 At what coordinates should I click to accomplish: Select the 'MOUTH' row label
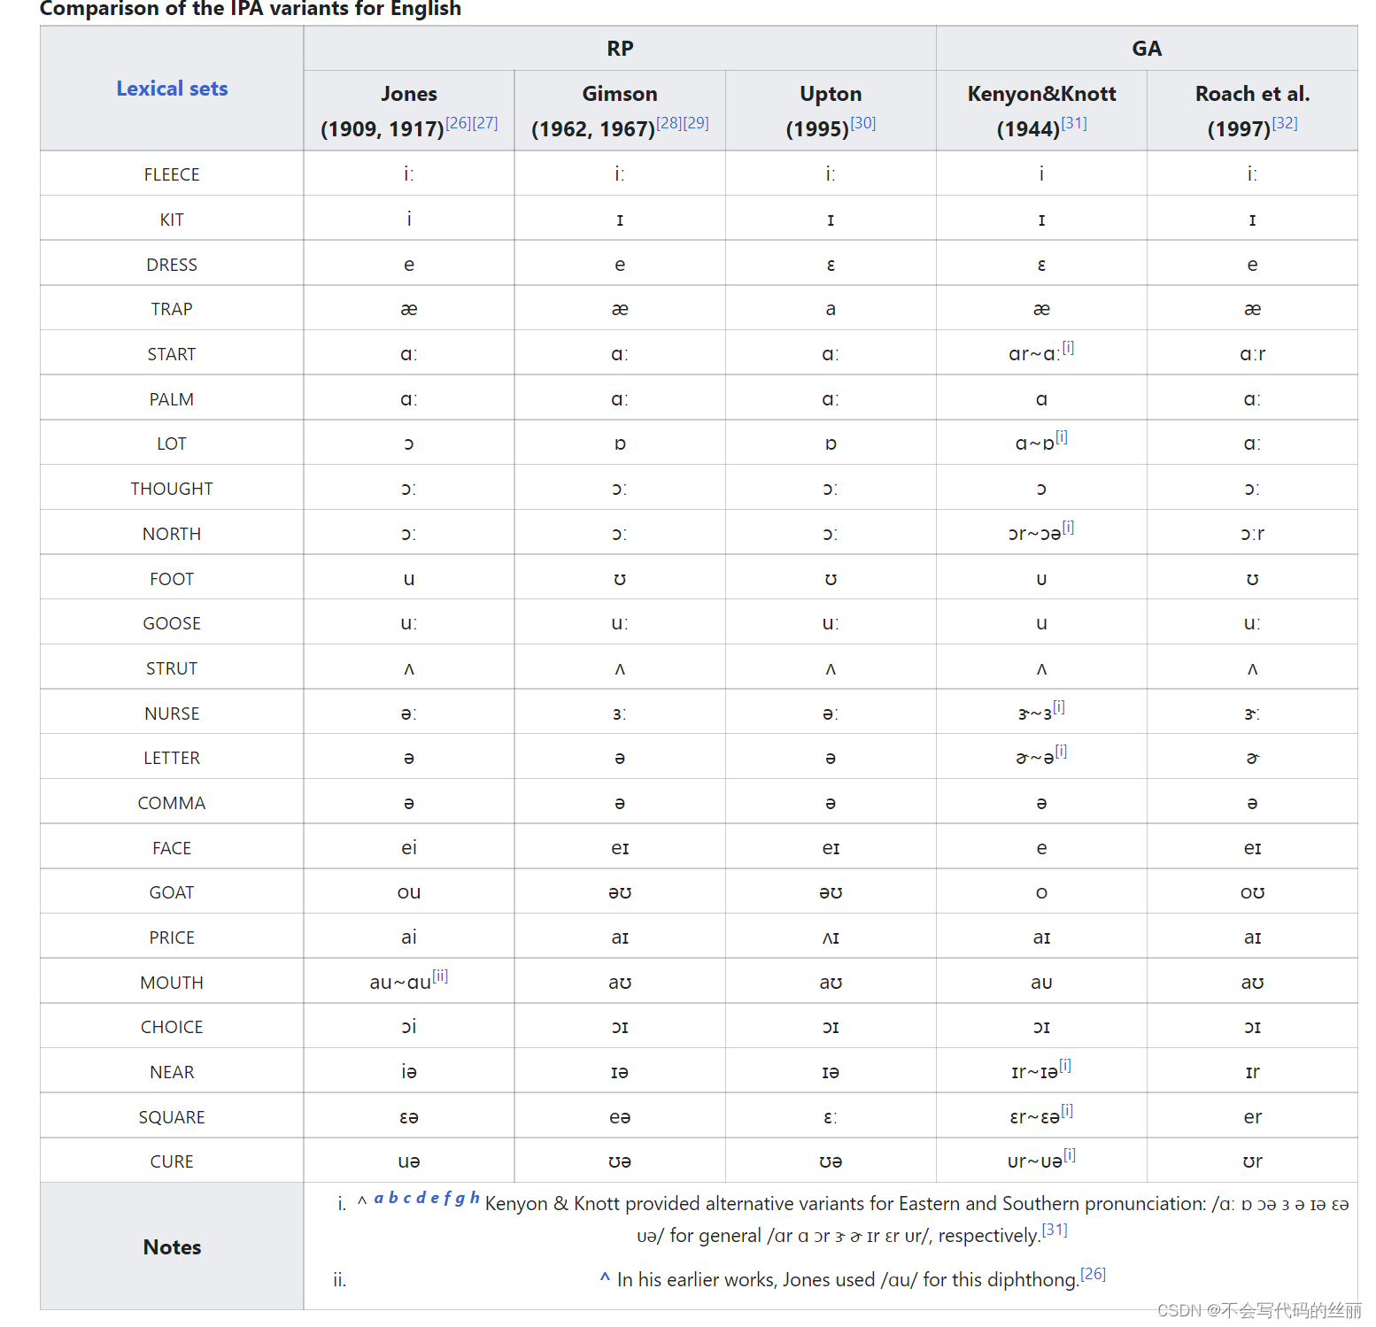tap(172, 983)
